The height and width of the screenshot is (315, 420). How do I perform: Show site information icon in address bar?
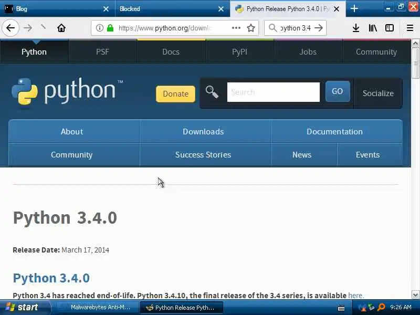pos(100,28)
